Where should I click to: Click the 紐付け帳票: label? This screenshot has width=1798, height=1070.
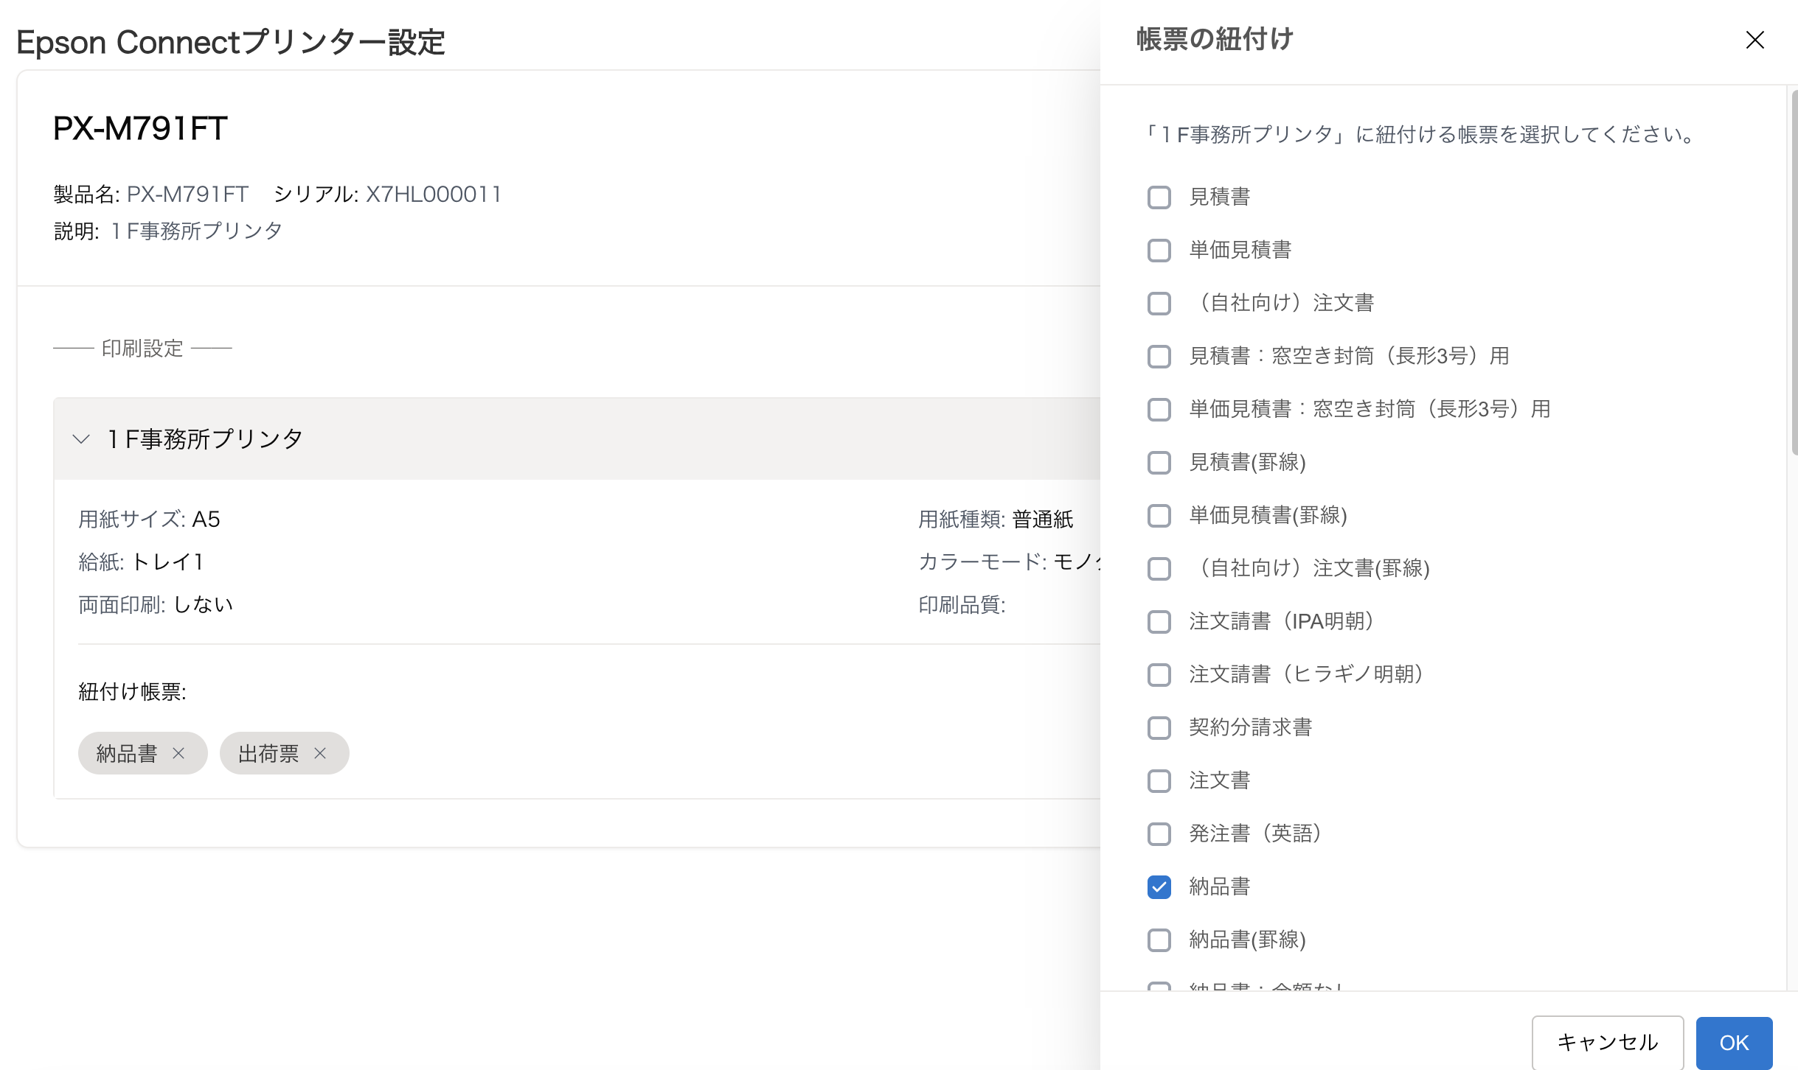(x=132, y=692)
